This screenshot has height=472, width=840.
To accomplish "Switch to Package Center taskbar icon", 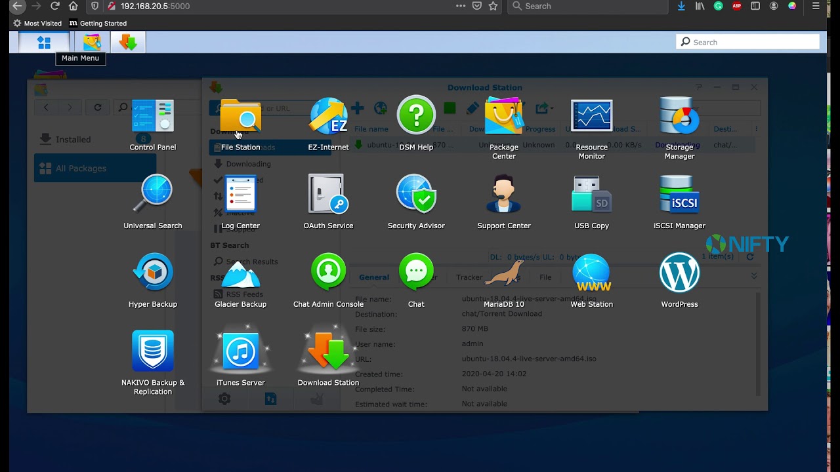I will click(x=92, y=43).
